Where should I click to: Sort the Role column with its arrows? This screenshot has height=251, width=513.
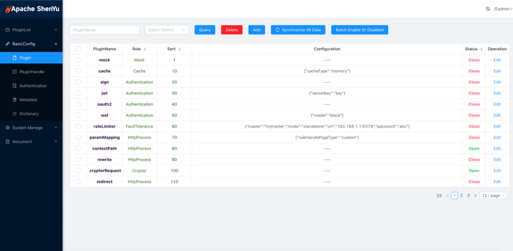click(145, 49)
